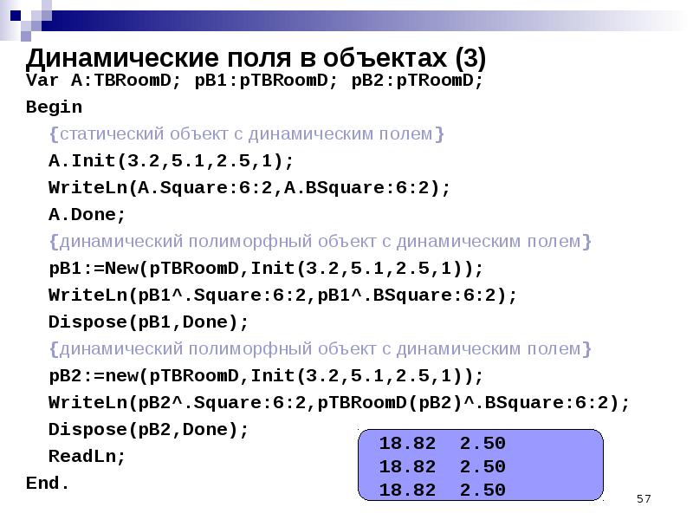693x520 pixels.
Task: Click the first "динамический полиморфный объект" comment
Action: coord(321,241)
